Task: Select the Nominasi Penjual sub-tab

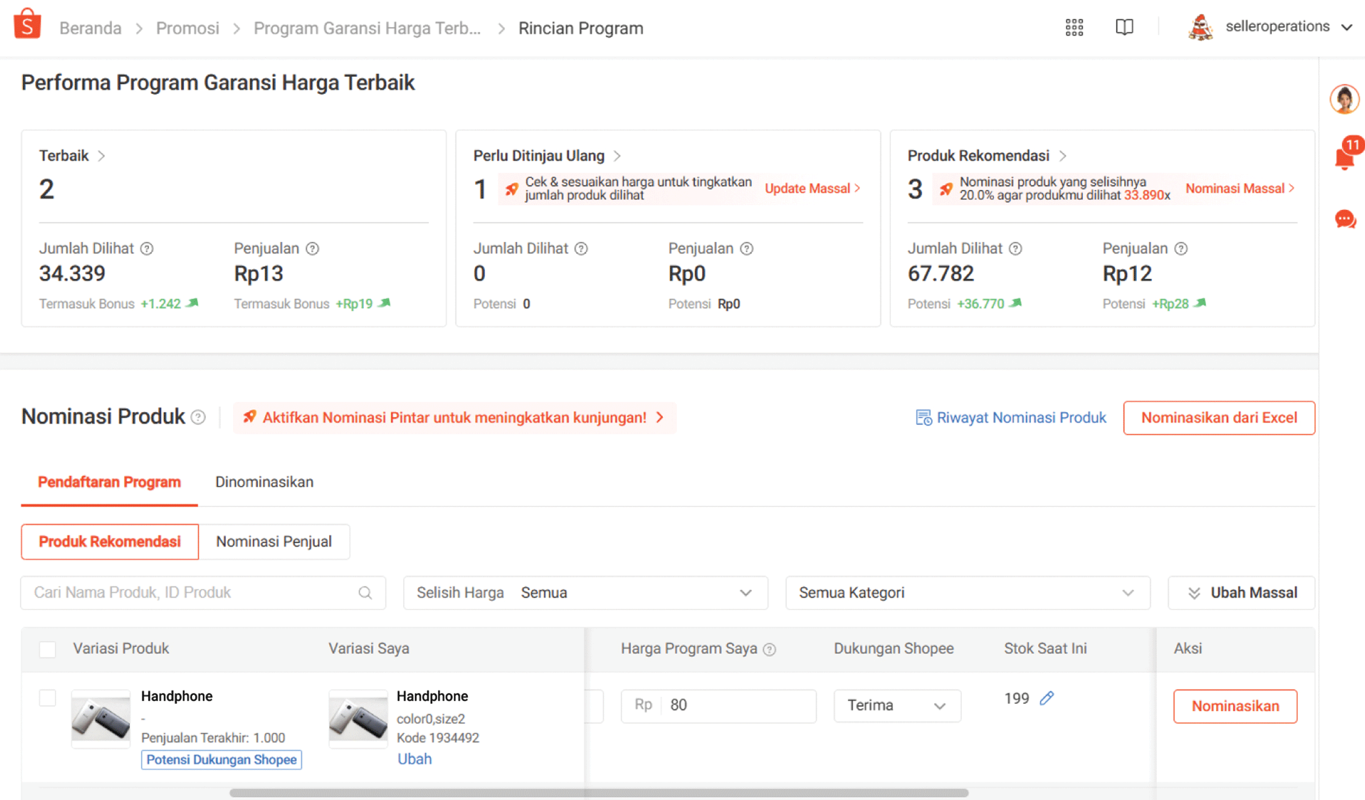Action: [x=274, y=542]
